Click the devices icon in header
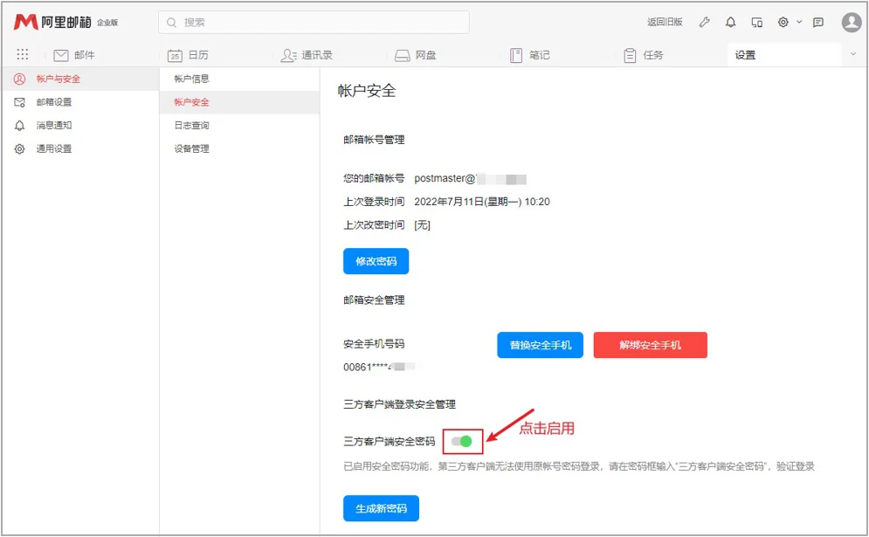The width and height of the screenshot is (869, 537). (757, 22)
